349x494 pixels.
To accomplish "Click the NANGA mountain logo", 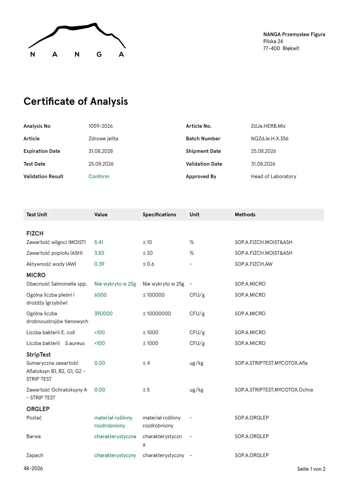I will tap(77, 40).
